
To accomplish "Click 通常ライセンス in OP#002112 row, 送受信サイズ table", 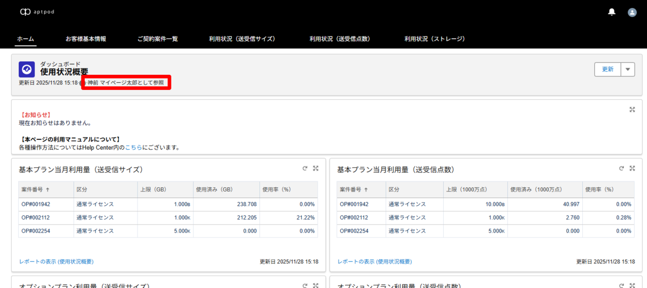I will [95, 217].
